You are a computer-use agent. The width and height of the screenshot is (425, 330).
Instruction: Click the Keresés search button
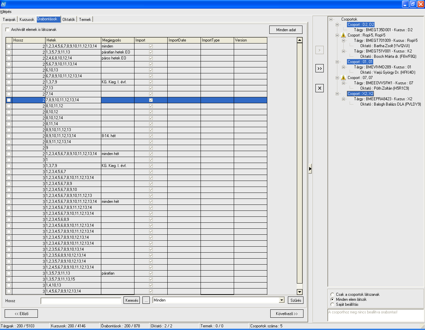(x=132, y=300)
